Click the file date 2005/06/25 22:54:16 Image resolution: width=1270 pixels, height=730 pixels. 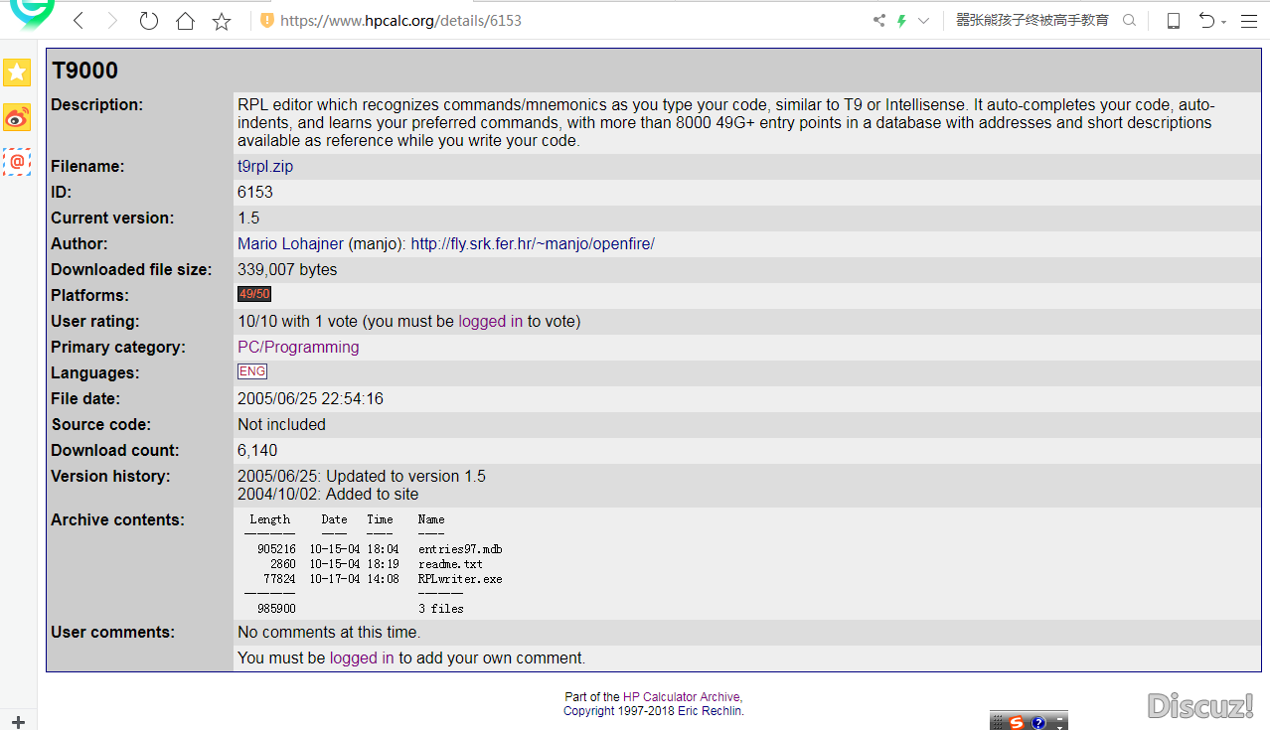(310, 399)
